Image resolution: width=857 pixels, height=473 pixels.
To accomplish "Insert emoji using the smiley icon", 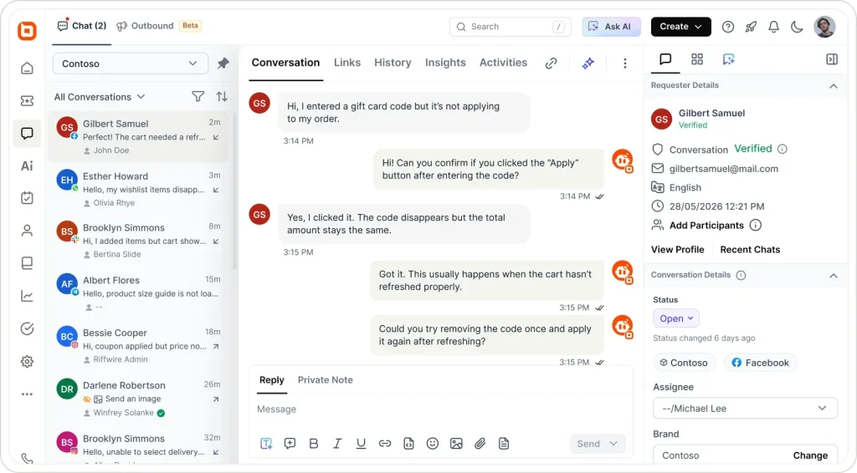I will click(x=433, y=444).
